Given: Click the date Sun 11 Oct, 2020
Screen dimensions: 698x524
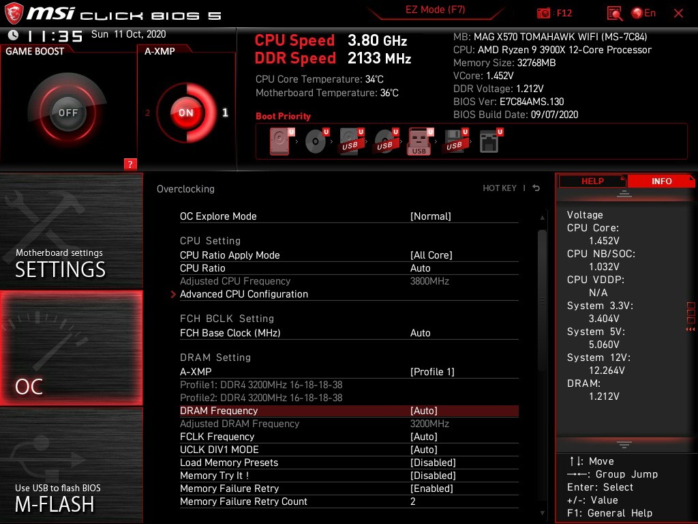Looking at the screenshot, I should click(x=129, y=34).
